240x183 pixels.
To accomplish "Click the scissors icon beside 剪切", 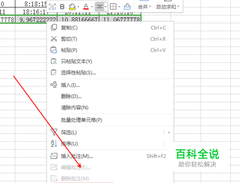I will (x=54, y=39).
